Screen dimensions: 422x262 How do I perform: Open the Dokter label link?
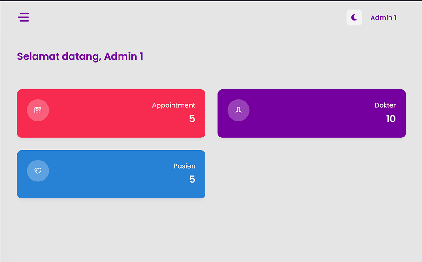click(x=385, y=105)
